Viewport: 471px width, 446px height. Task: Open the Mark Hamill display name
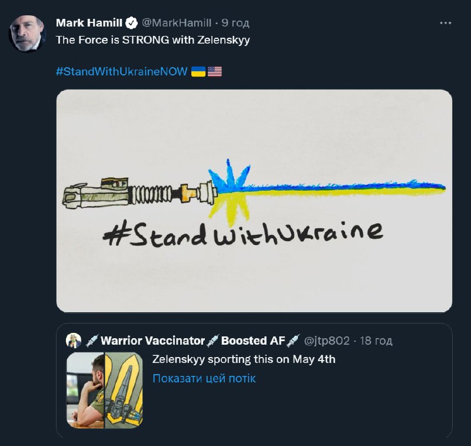pyautogui.click(x=89, y=23)
